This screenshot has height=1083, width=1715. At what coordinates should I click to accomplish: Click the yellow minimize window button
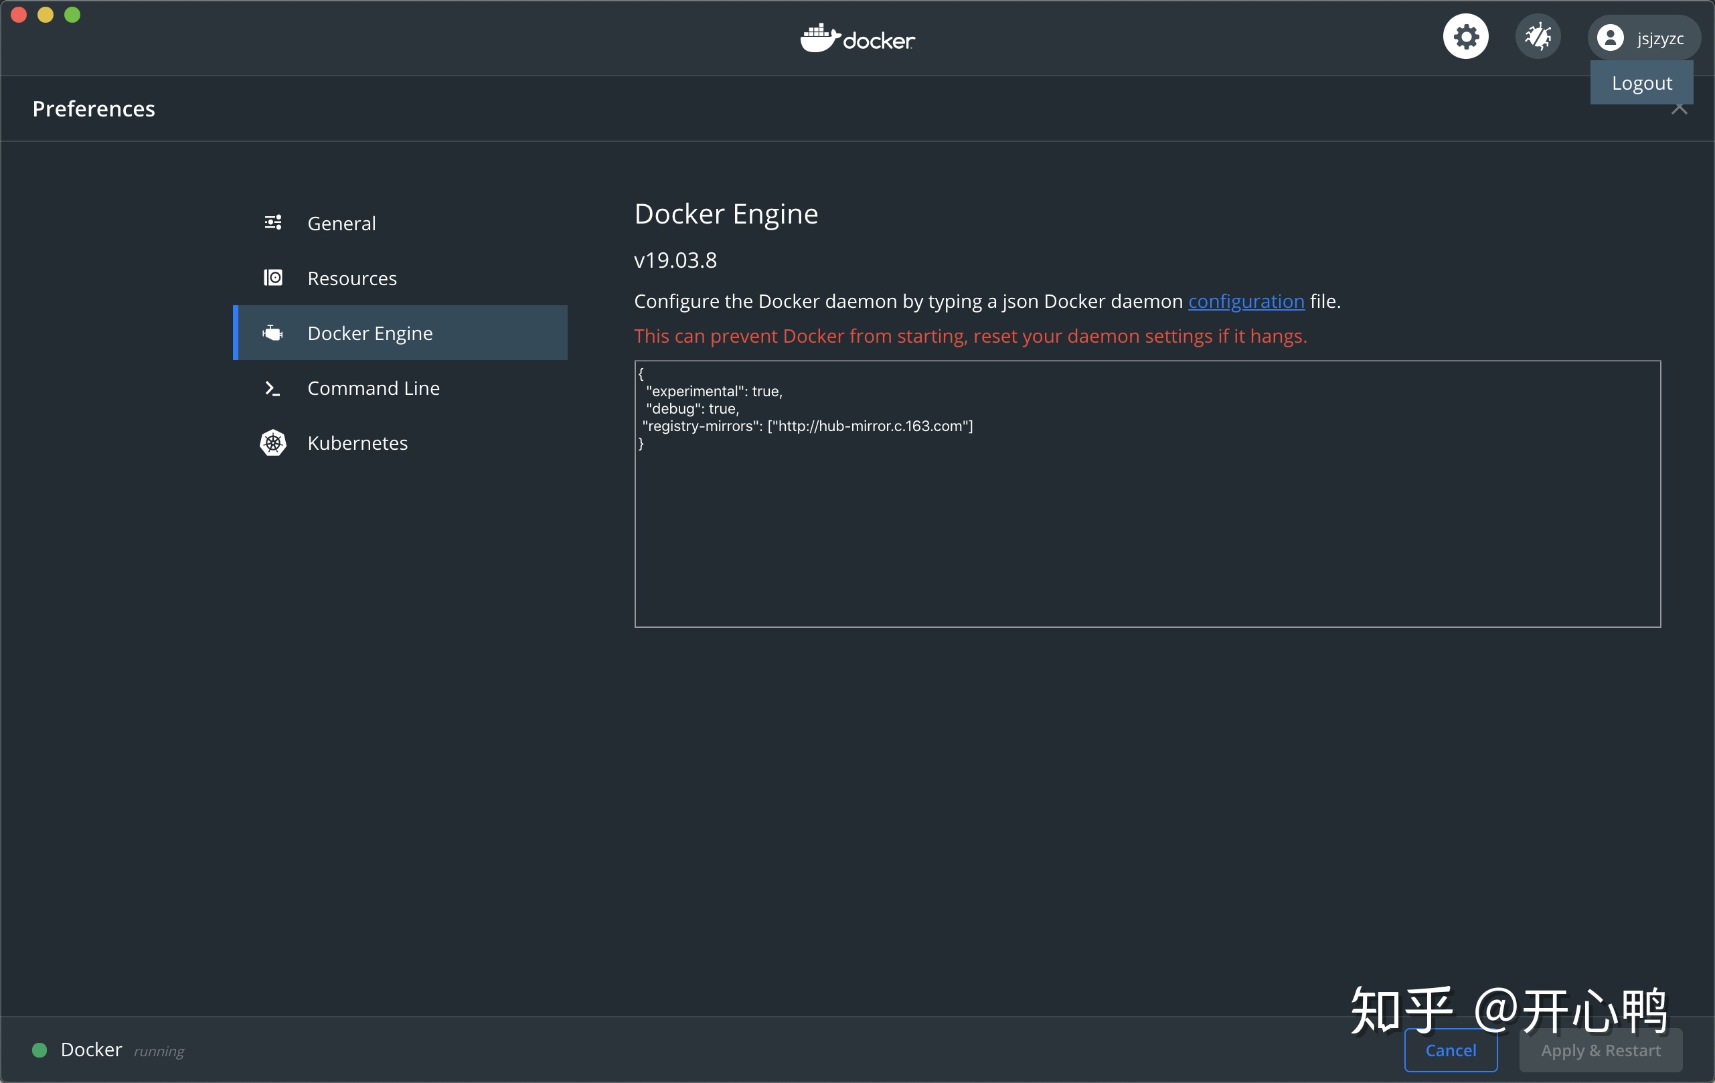point(46,15)
